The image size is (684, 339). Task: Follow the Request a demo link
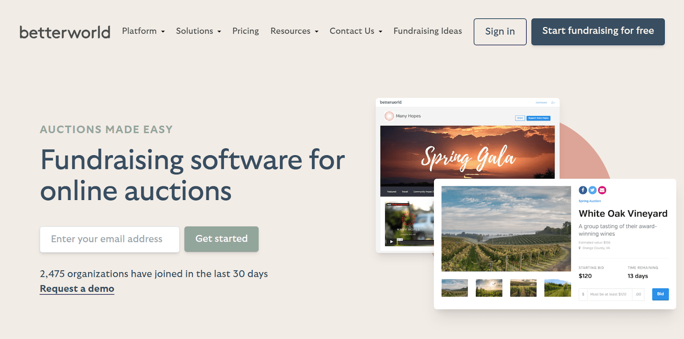pyautogui.click(x=77, y=289)
